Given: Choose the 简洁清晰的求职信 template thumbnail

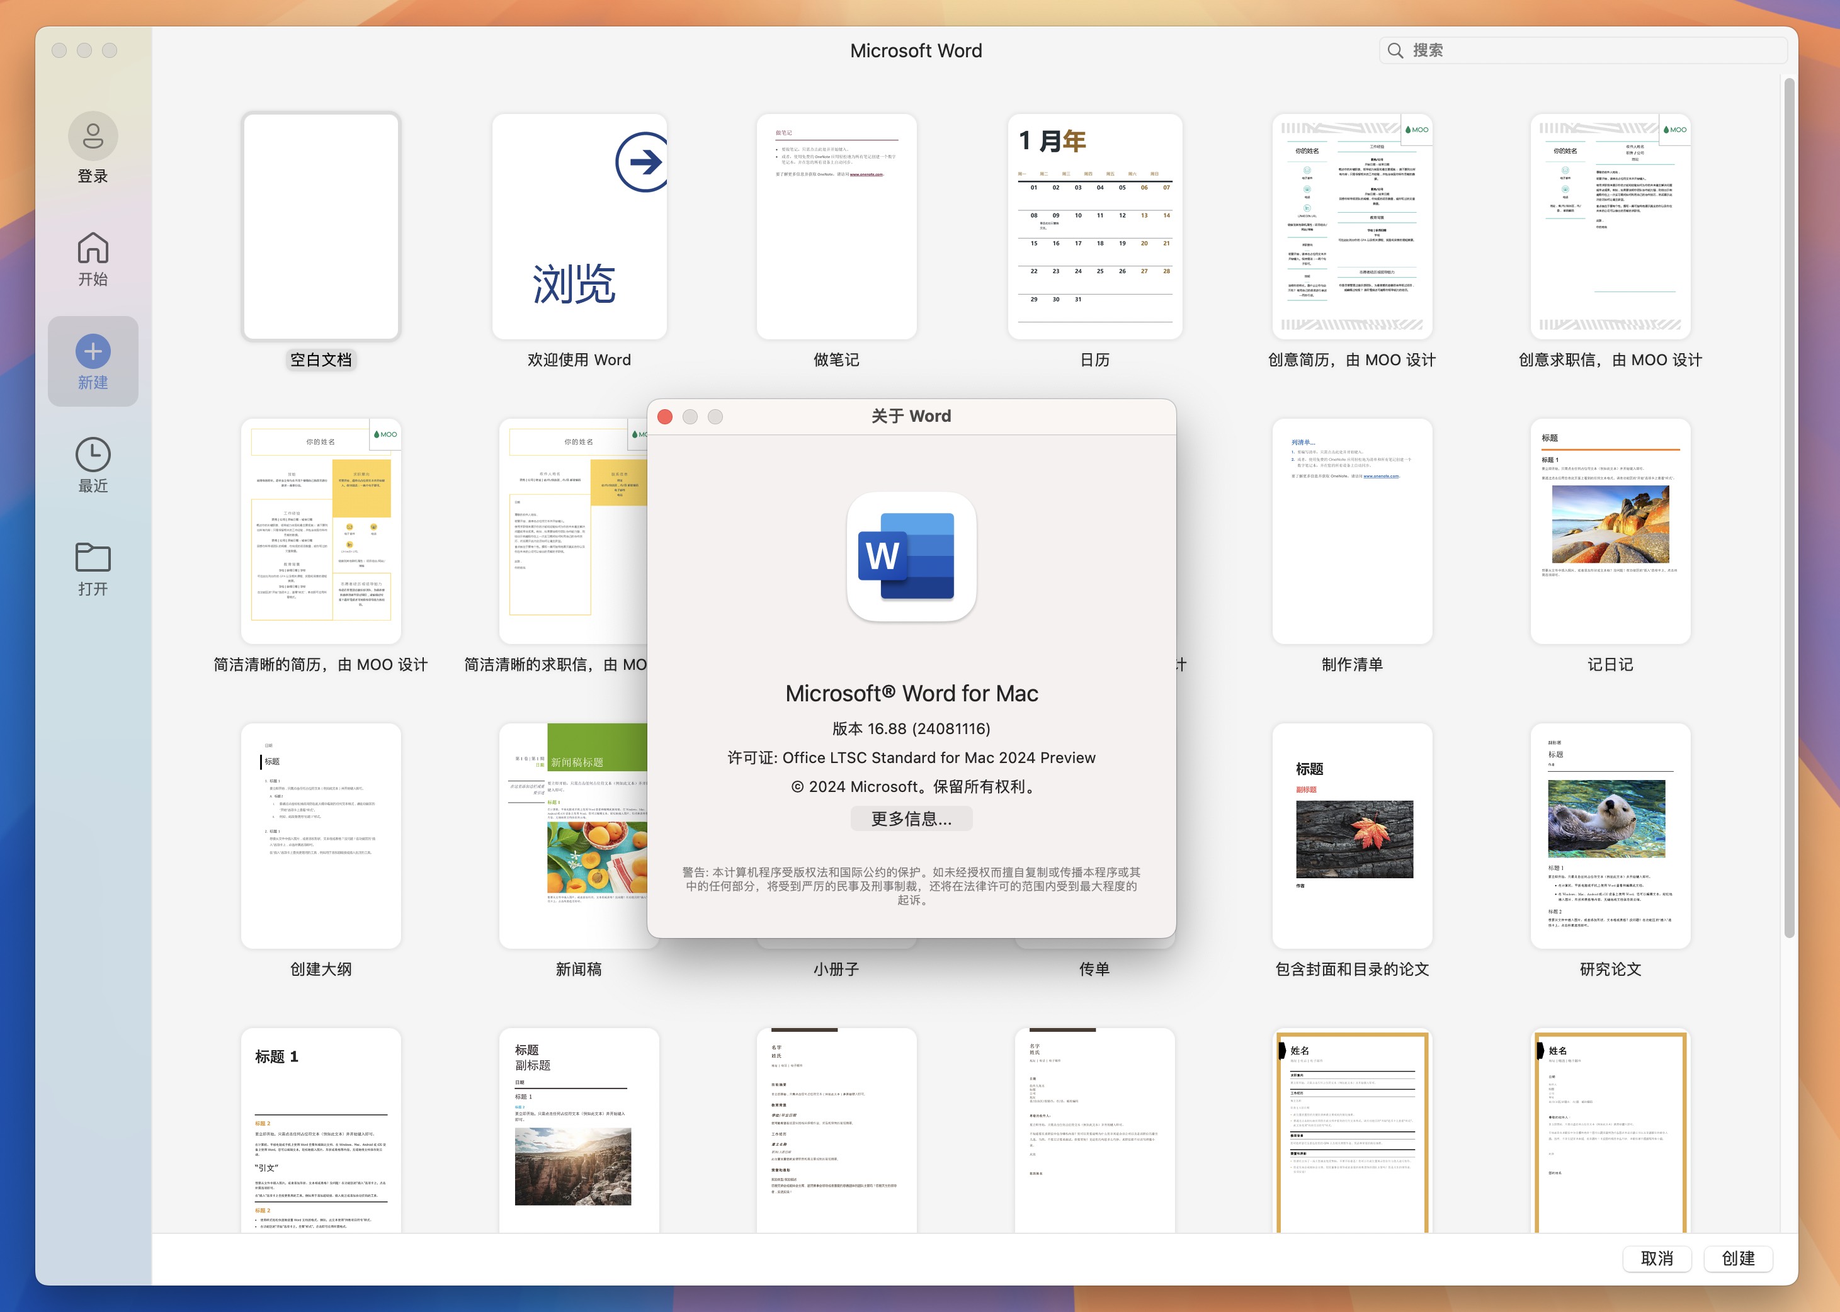Looking at the screenshot, I should pyautogui.click(x=573, y=531).
